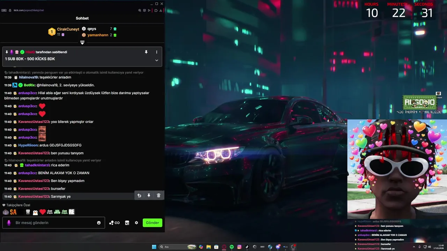This screenshot has height=251, width=447.
Task: Click the 'Takipçilere Özel' emote label
Action: click(18, 205)
